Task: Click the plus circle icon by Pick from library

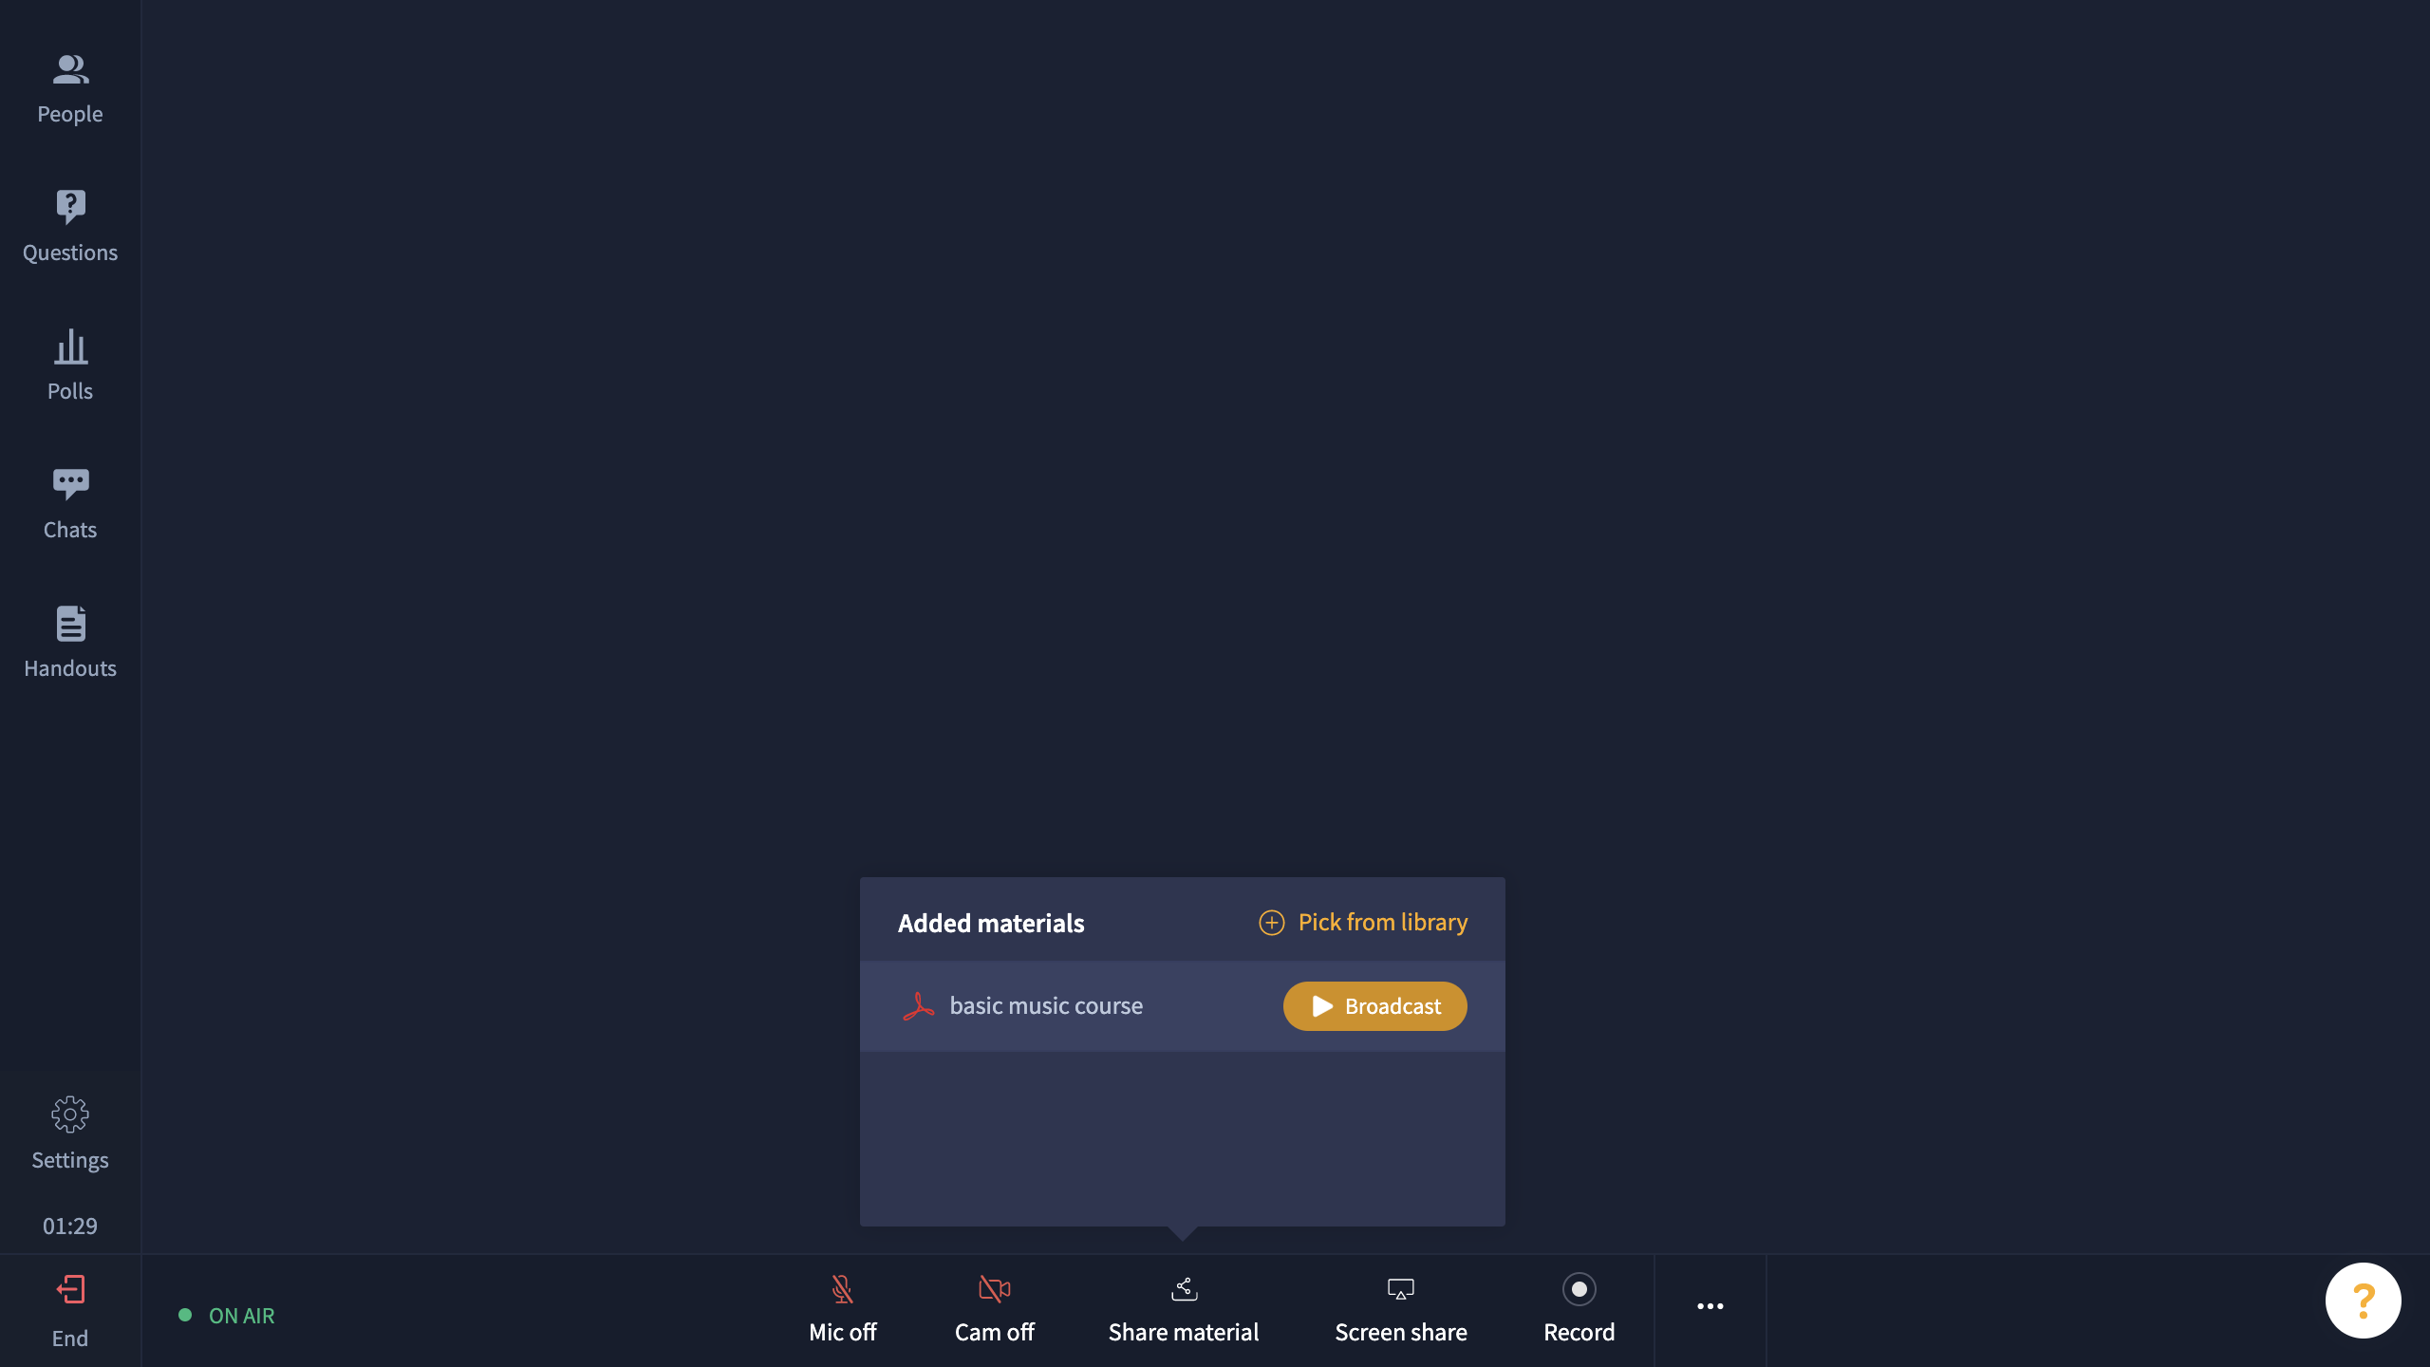Action: pyautogui.click(x=1271, y=923)
